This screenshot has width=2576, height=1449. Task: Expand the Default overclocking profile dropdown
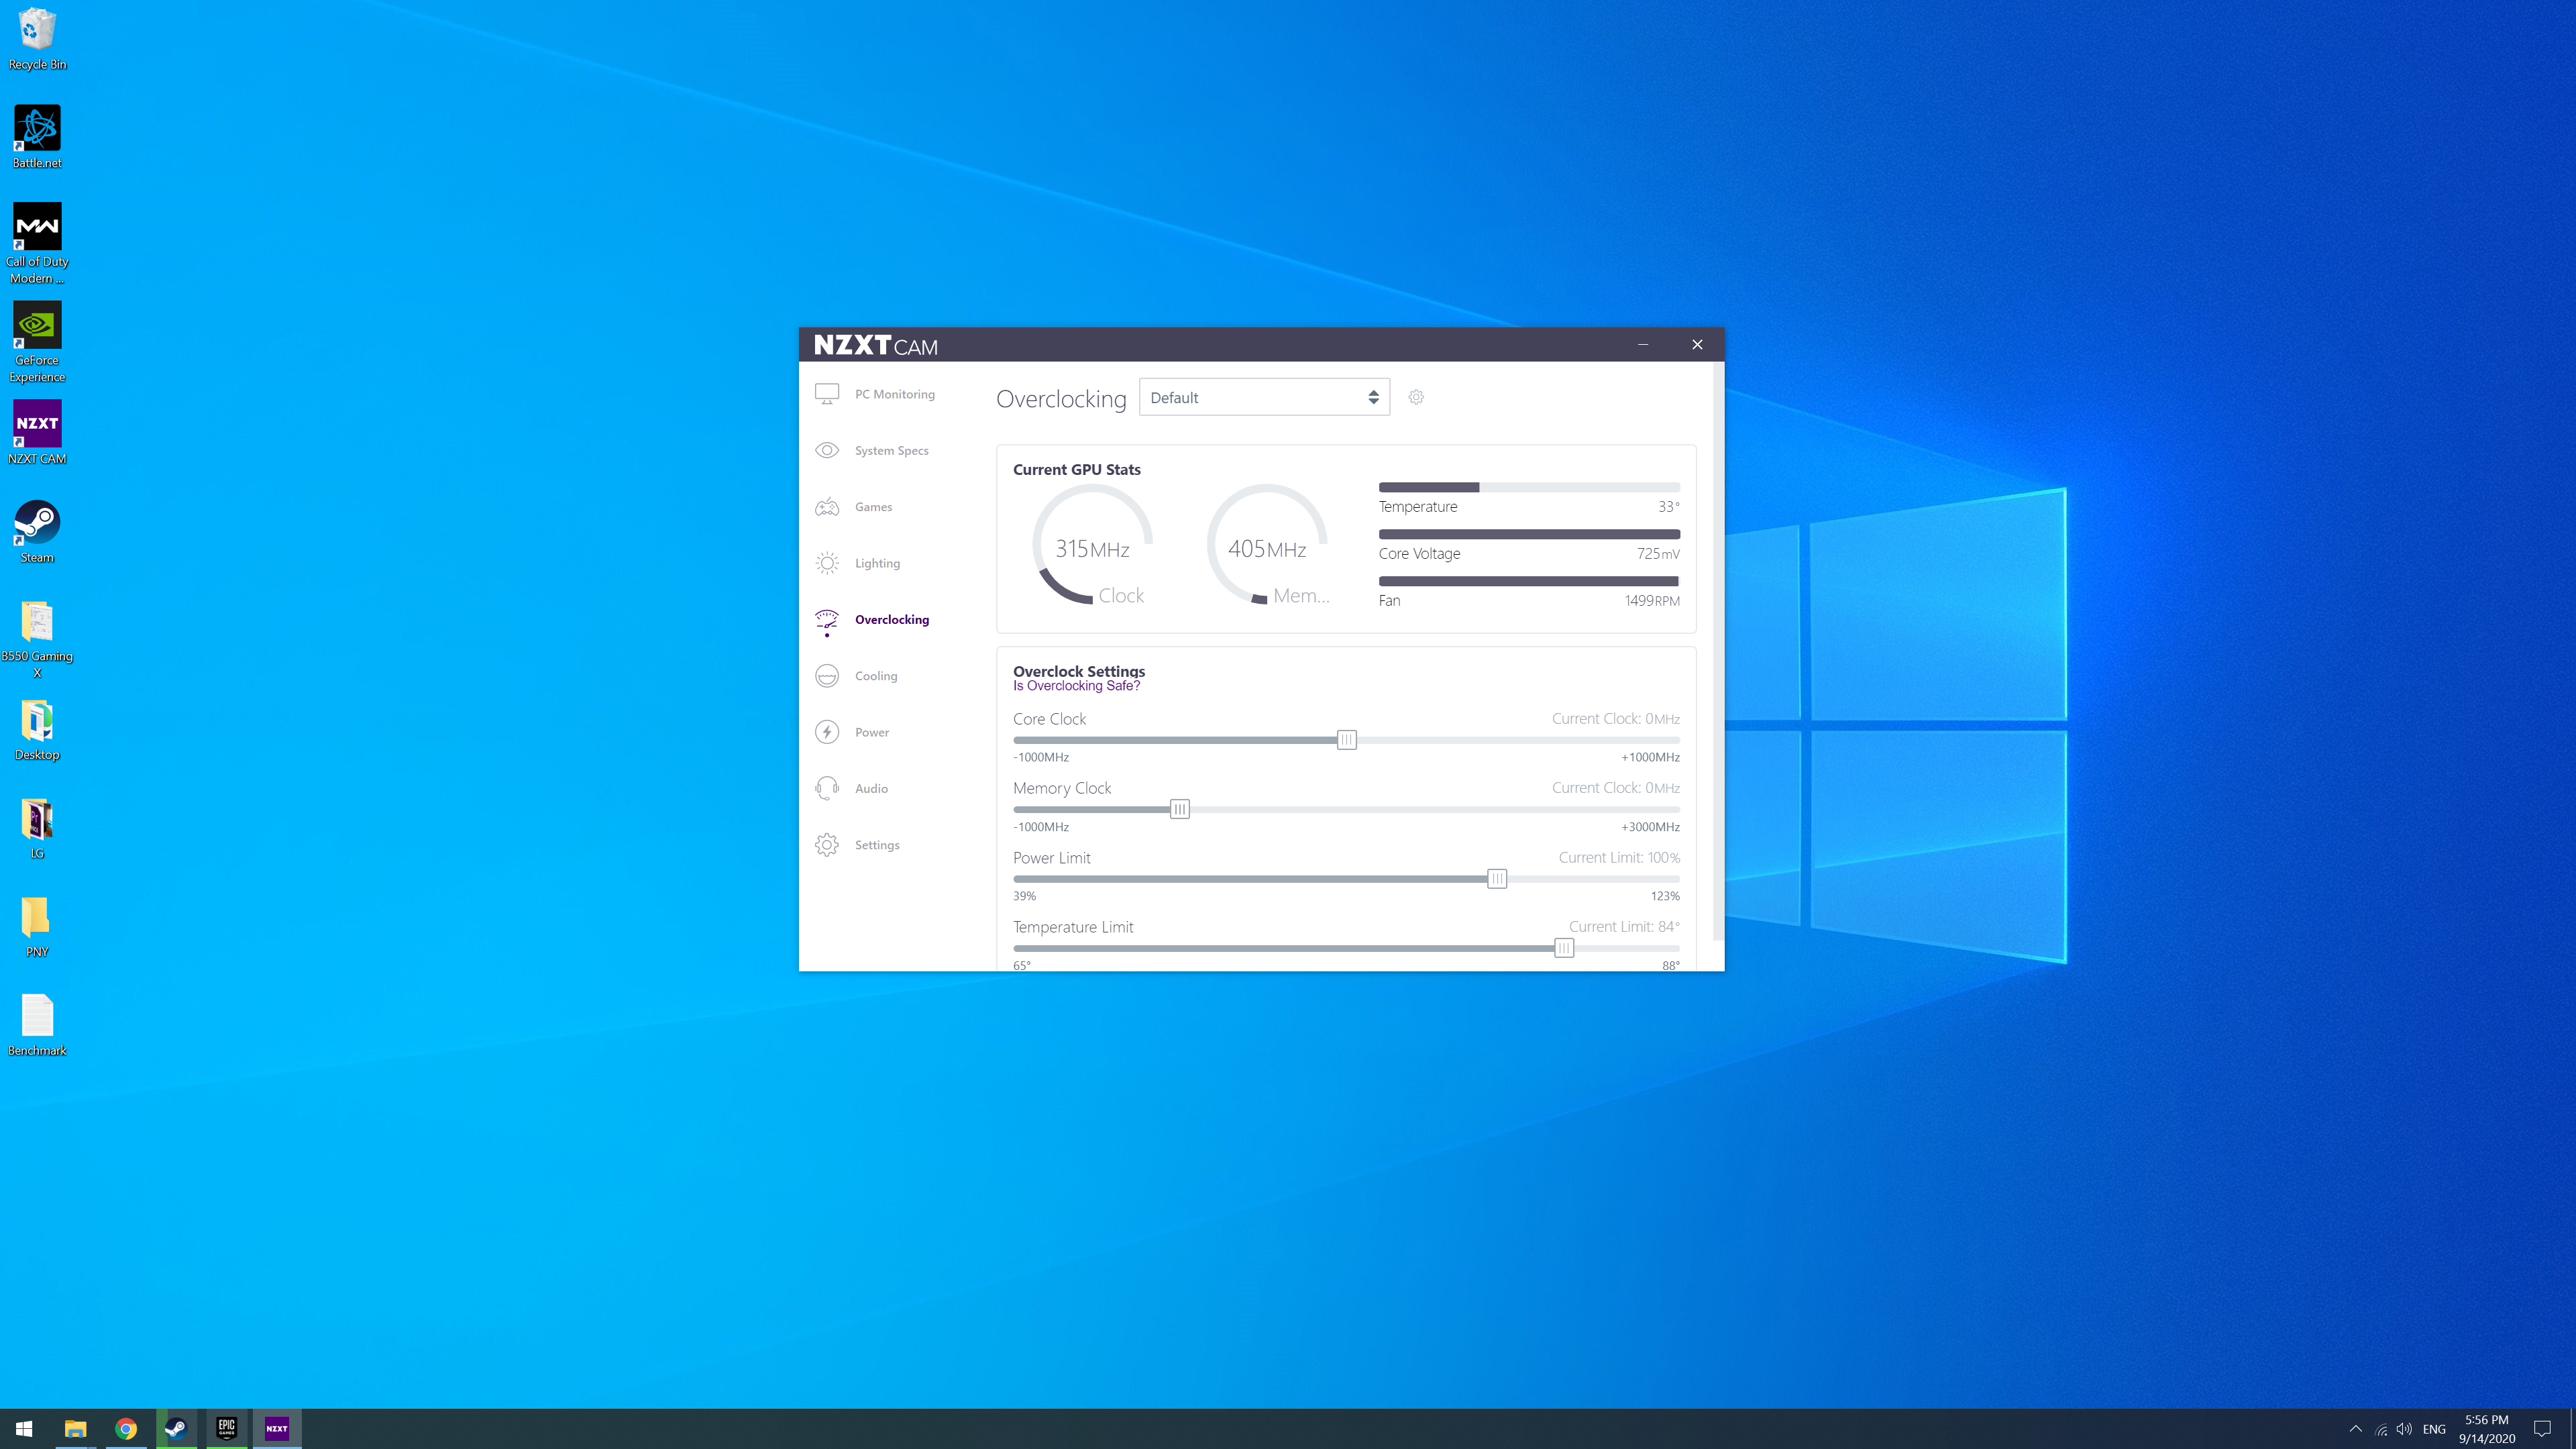[x=1264, y=397]
